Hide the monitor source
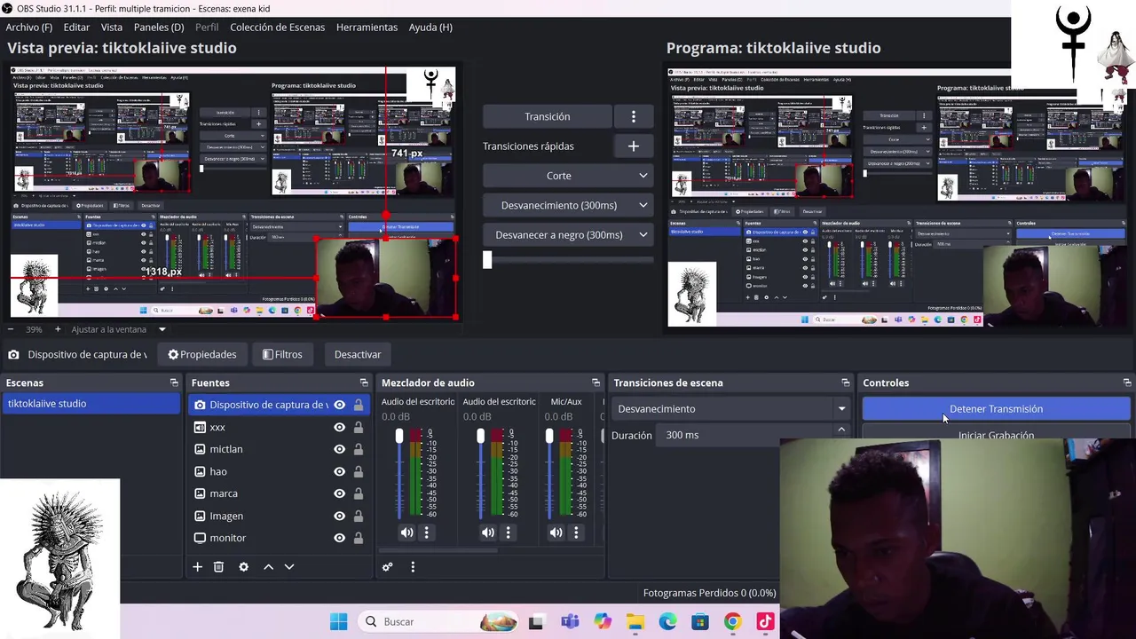Image resolution: width=1136 pixels, height=639 pixels. click(x=339, y=538)
